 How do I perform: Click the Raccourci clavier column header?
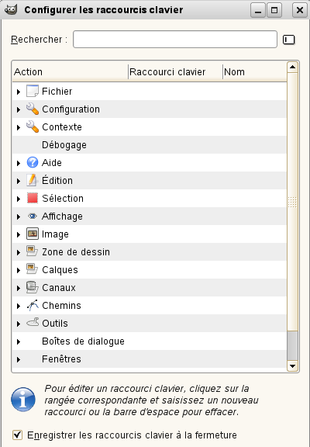click(175, 71)
